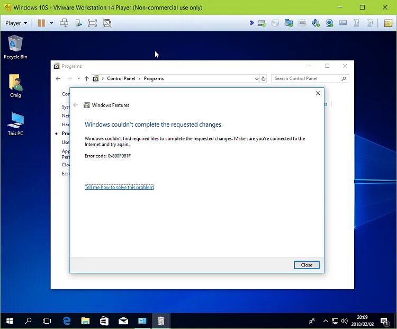This screenshot has width=397, height=329.
Task: Click the hard disk device icon
Action: click(x=261, y=23)
